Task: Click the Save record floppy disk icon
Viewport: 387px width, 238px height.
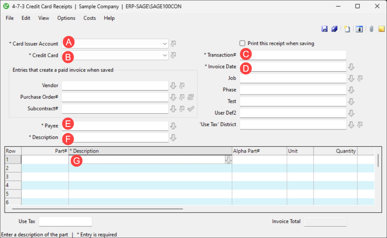Action: (324, 29)
